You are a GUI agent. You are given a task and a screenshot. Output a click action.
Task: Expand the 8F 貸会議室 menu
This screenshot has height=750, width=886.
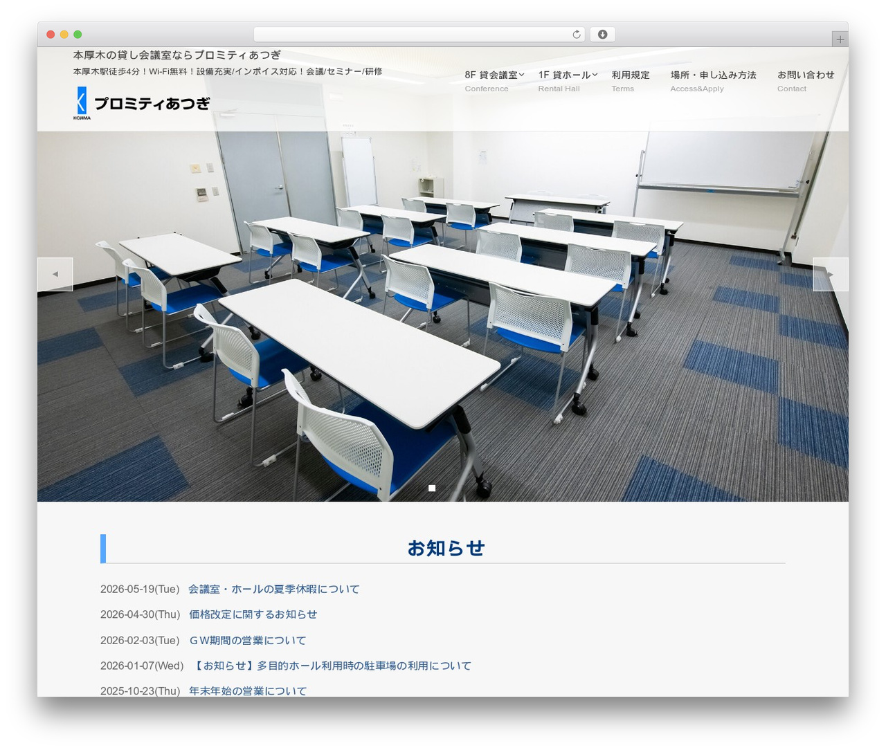tap(494, 80)
